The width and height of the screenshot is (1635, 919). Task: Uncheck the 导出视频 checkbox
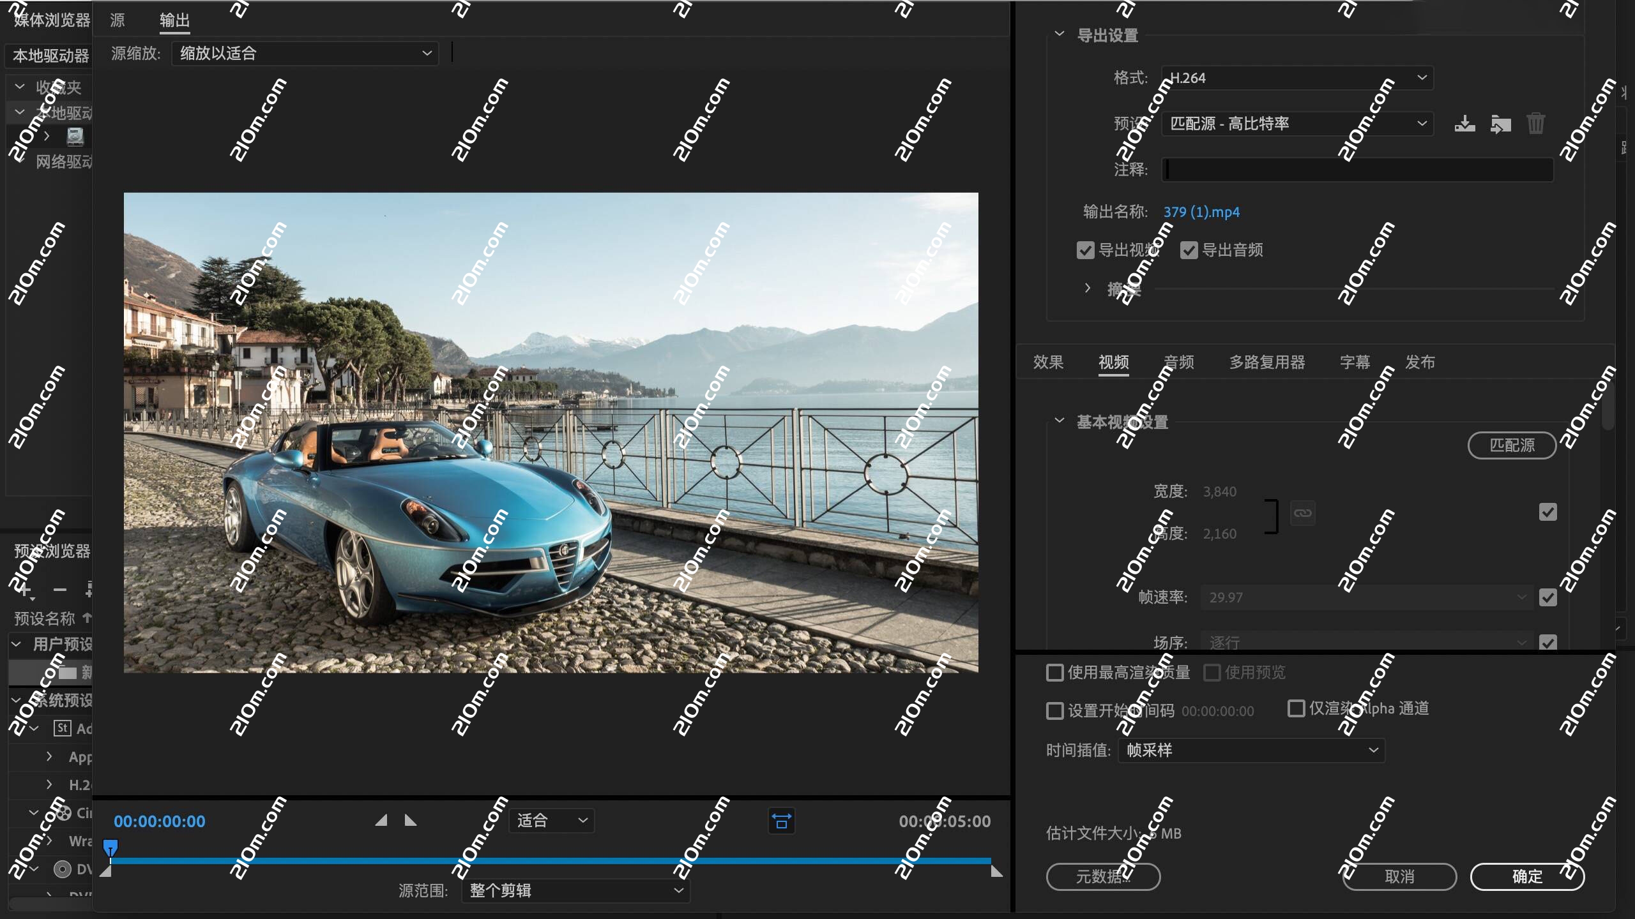click(x=1086, y=250)
